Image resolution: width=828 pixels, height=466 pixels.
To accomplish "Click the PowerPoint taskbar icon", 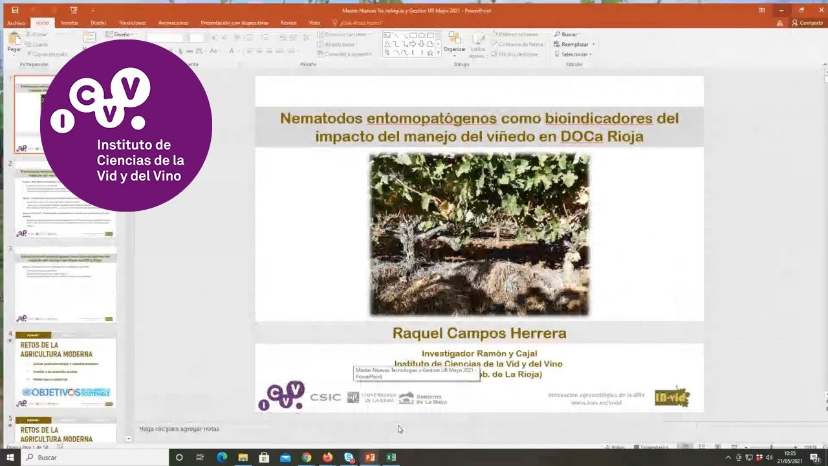I will [x=370, y=458].
